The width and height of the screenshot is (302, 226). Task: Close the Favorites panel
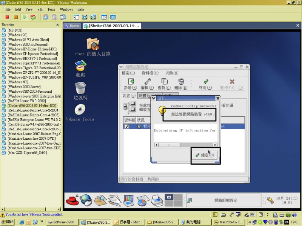coord(57,25)
